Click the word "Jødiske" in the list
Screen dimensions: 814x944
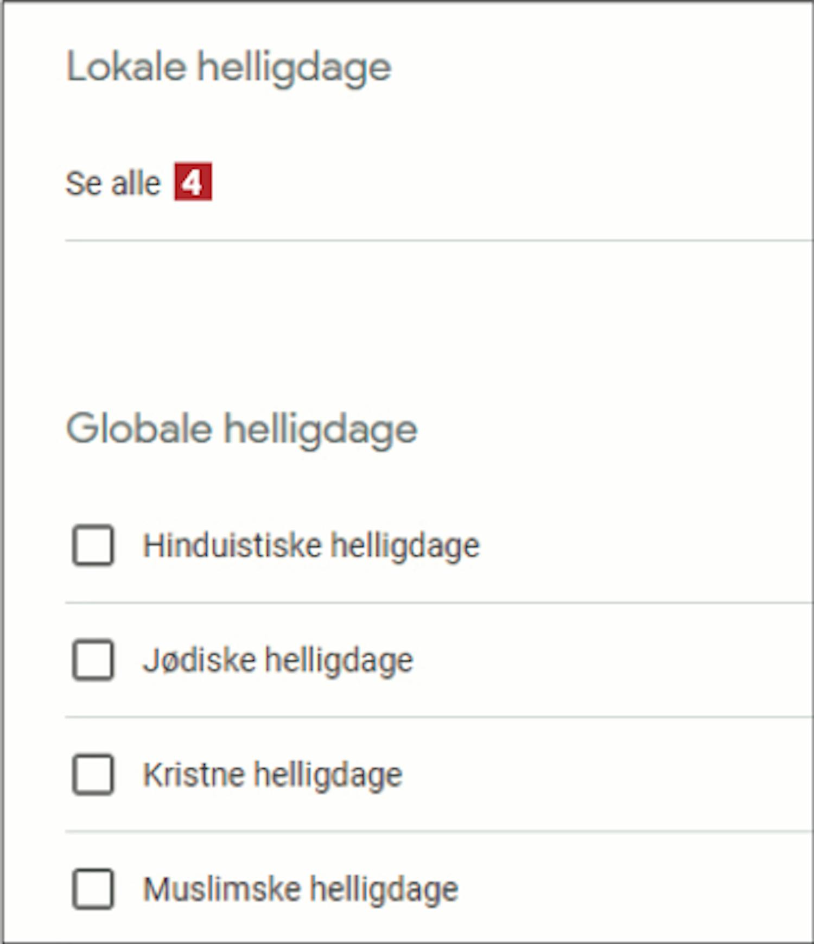[199, 660]
